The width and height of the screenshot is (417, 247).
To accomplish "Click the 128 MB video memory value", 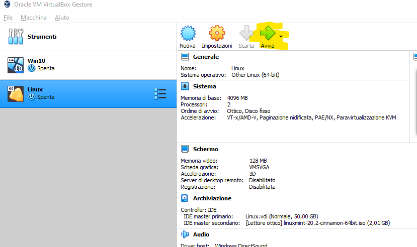I will click(258, 161).
